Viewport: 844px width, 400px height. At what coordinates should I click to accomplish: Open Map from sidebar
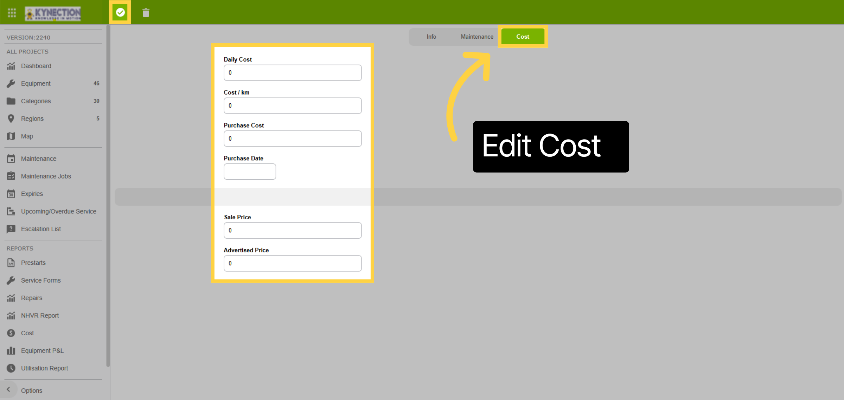[27, 136]
